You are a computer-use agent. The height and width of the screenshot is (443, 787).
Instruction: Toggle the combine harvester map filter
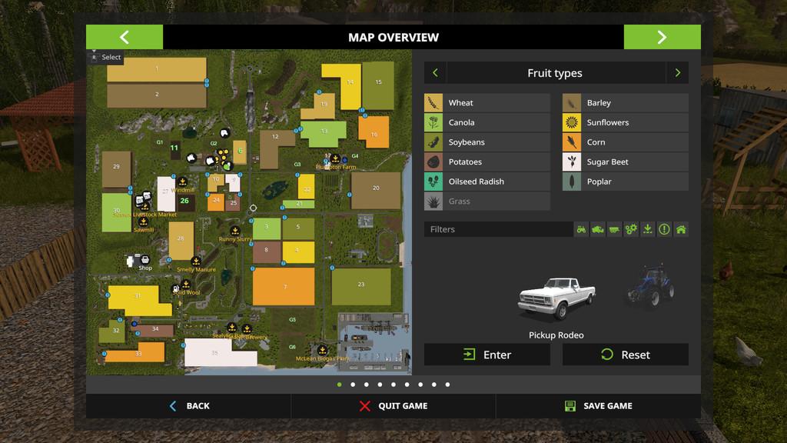point(597,229)
